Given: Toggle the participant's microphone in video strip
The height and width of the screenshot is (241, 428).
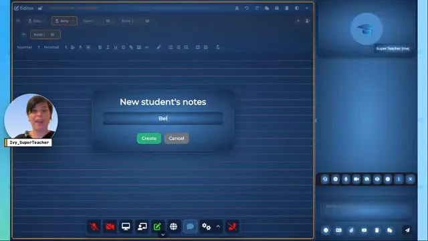Looking at the screenshot, I should point(346,179).
